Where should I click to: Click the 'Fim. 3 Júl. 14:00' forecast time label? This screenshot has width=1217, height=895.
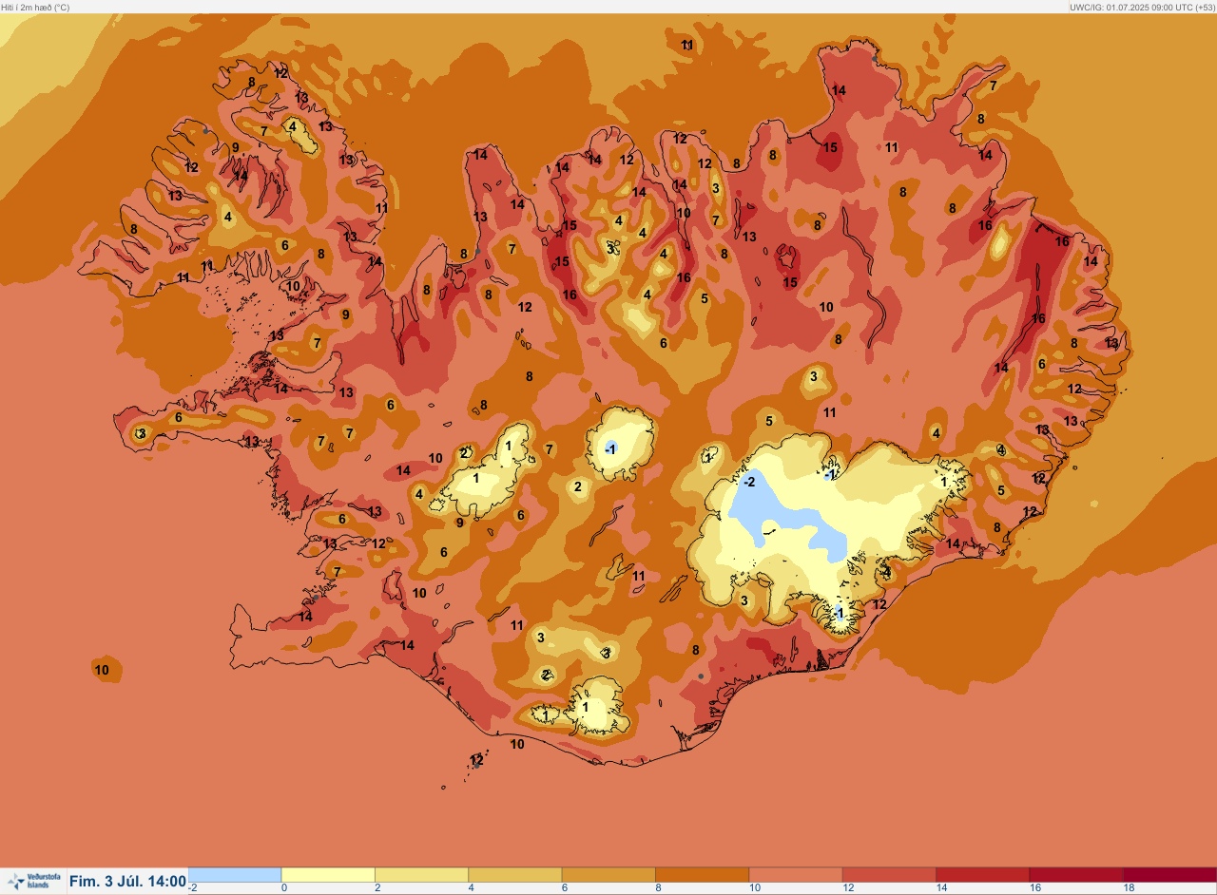click(x=127, y=882)
